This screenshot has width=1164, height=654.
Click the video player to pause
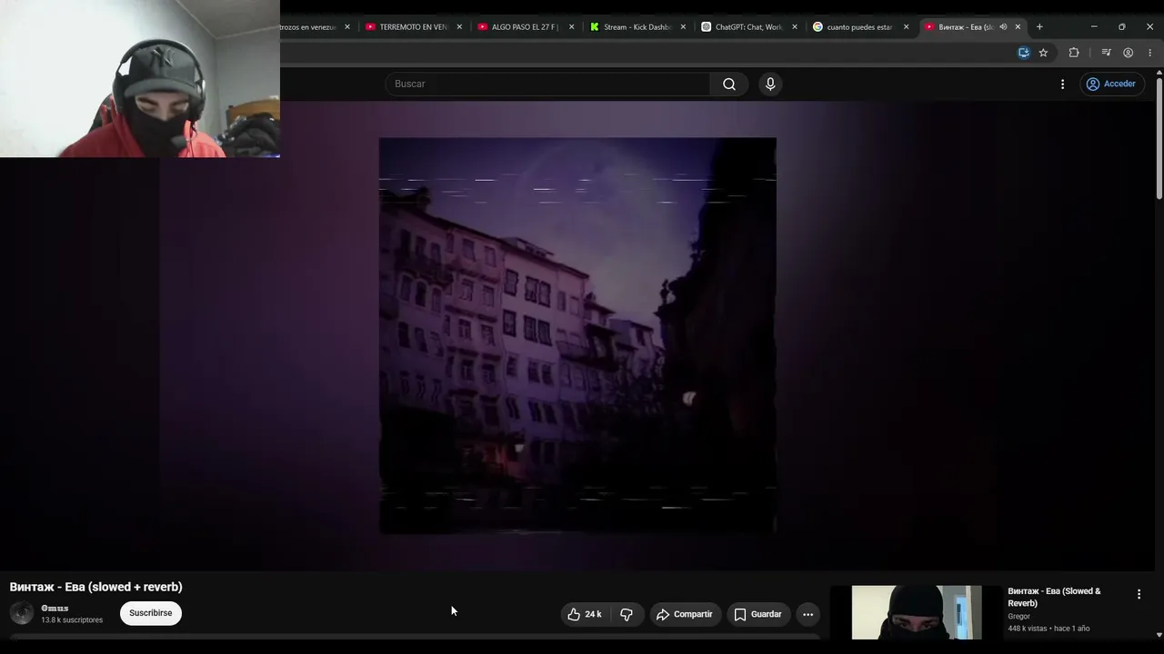pos(577,335)
